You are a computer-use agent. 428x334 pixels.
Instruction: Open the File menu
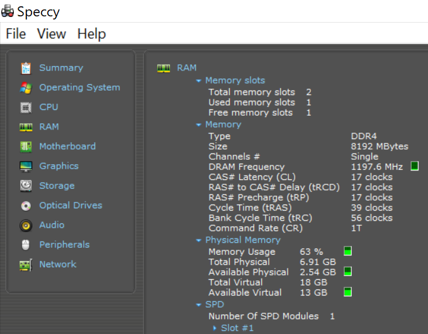(16, 34)
